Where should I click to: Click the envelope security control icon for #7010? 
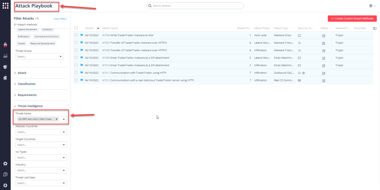[299, 65]
